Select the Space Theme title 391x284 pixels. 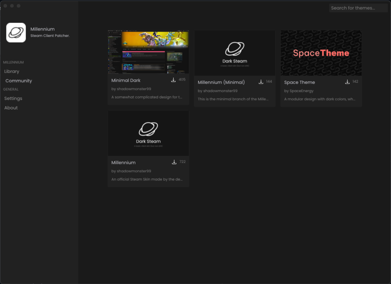(300, 82)
